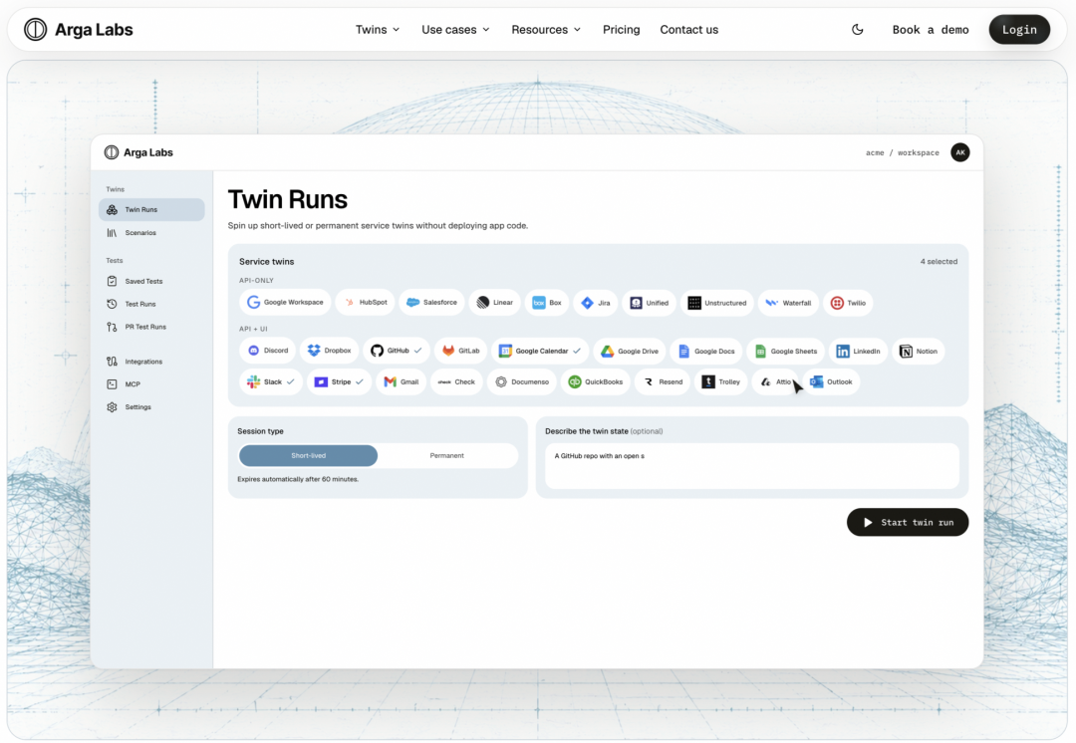Go to Scenarios in sidebar

(151, 233)
